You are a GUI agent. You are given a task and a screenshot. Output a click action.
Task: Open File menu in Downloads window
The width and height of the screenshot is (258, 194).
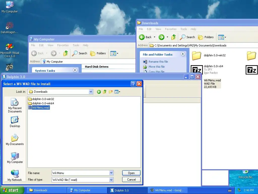pyautogui.click(x=141, y=29)
